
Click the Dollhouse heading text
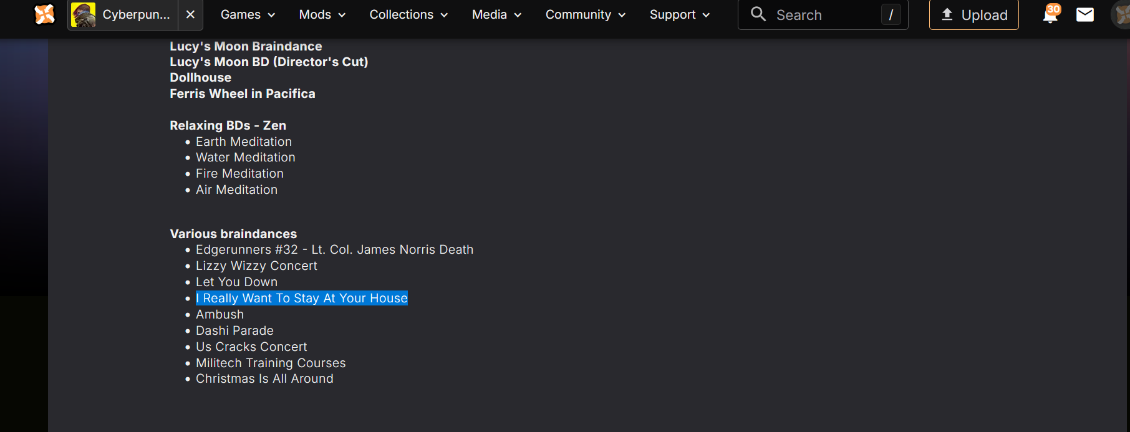pos(200,77)
